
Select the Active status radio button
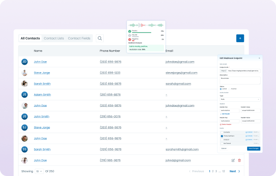221,89
